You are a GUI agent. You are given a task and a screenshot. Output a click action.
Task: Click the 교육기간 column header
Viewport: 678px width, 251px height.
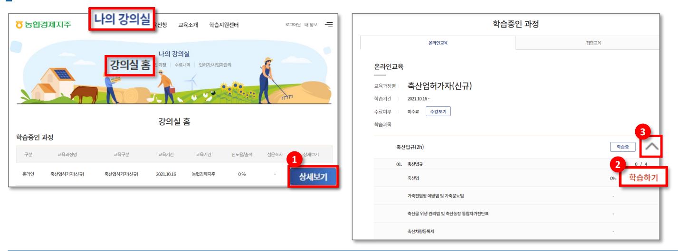pyautogui.click(x=166, y=154)
